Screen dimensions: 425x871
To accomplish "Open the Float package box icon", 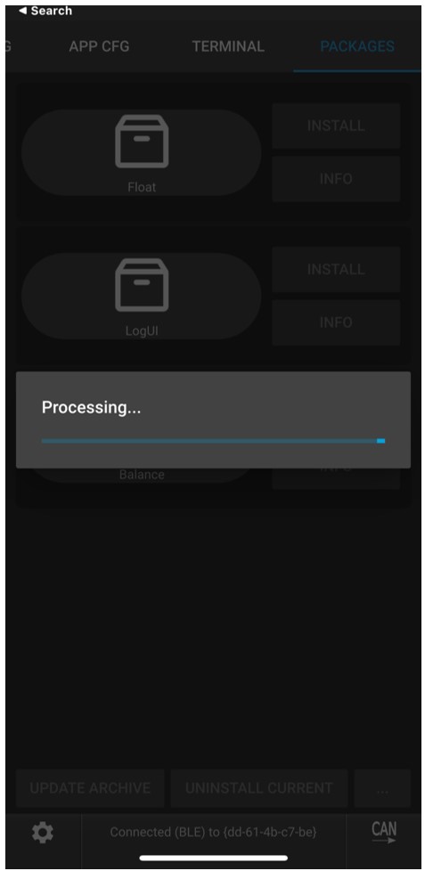I will pyautogui.click(x=142, y=142).
